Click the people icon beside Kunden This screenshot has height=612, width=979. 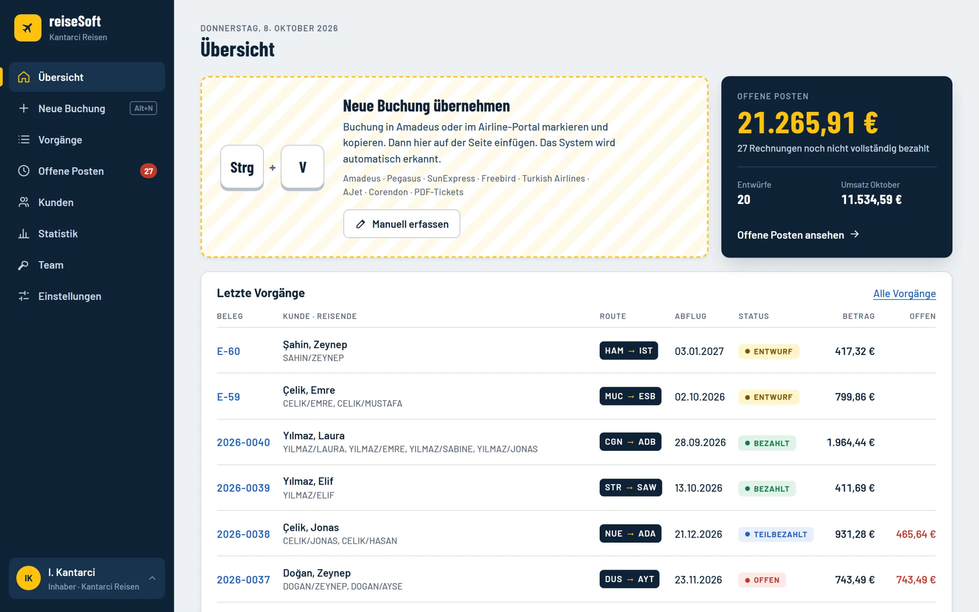(24, 202)
